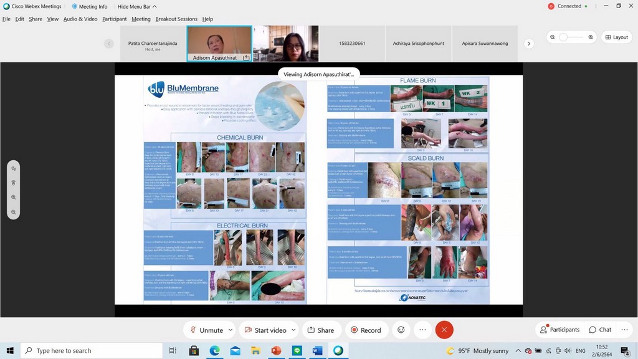Screen dimensions: 638x359
Task: Click the red leave meeting button
Action: pyautogui.click(x=444, y=330)
